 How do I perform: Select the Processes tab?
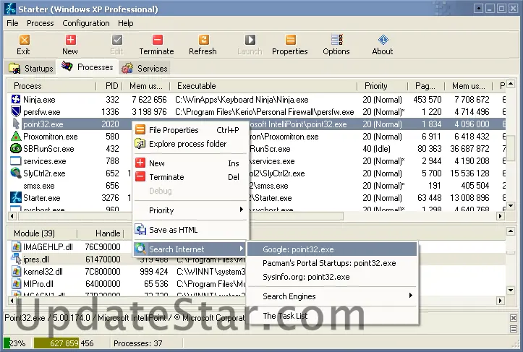(x=87, y=67)
